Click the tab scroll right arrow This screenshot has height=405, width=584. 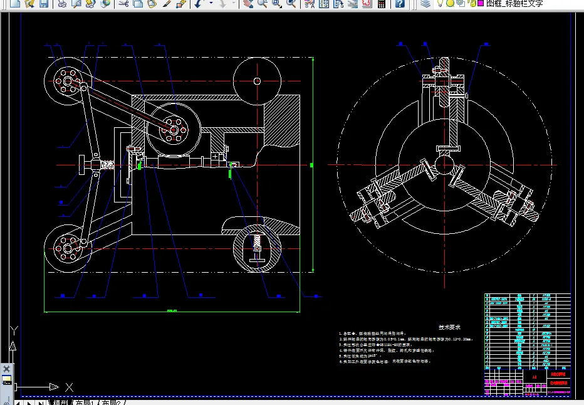(x=29, y=402)
